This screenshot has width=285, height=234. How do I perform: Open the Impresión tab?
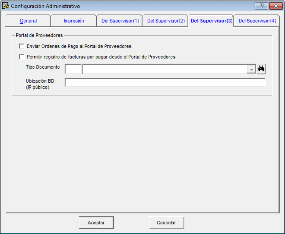(x=74, y=21)
